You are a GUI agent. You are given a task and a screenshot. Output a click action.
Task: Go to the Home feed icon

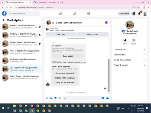point(60,14)
